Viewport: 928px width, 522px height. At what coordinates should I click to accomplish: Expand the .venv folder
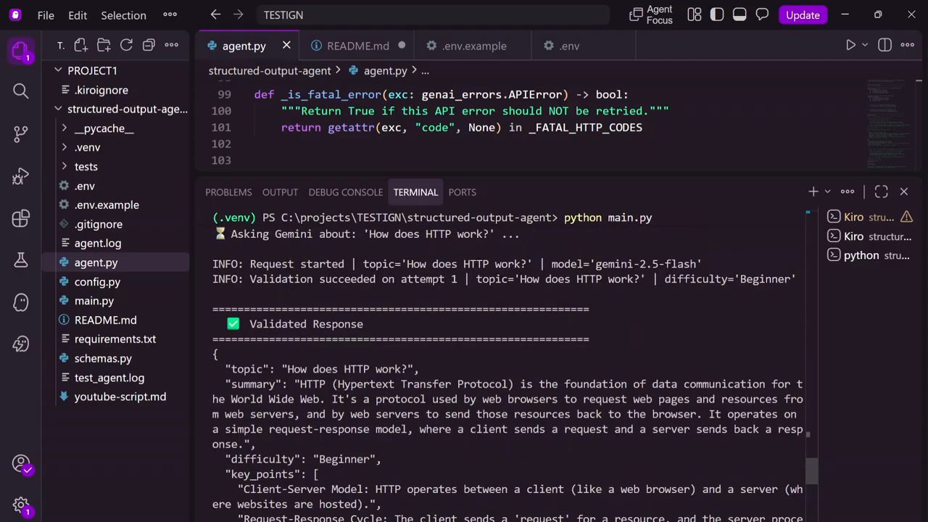(65, 147)
